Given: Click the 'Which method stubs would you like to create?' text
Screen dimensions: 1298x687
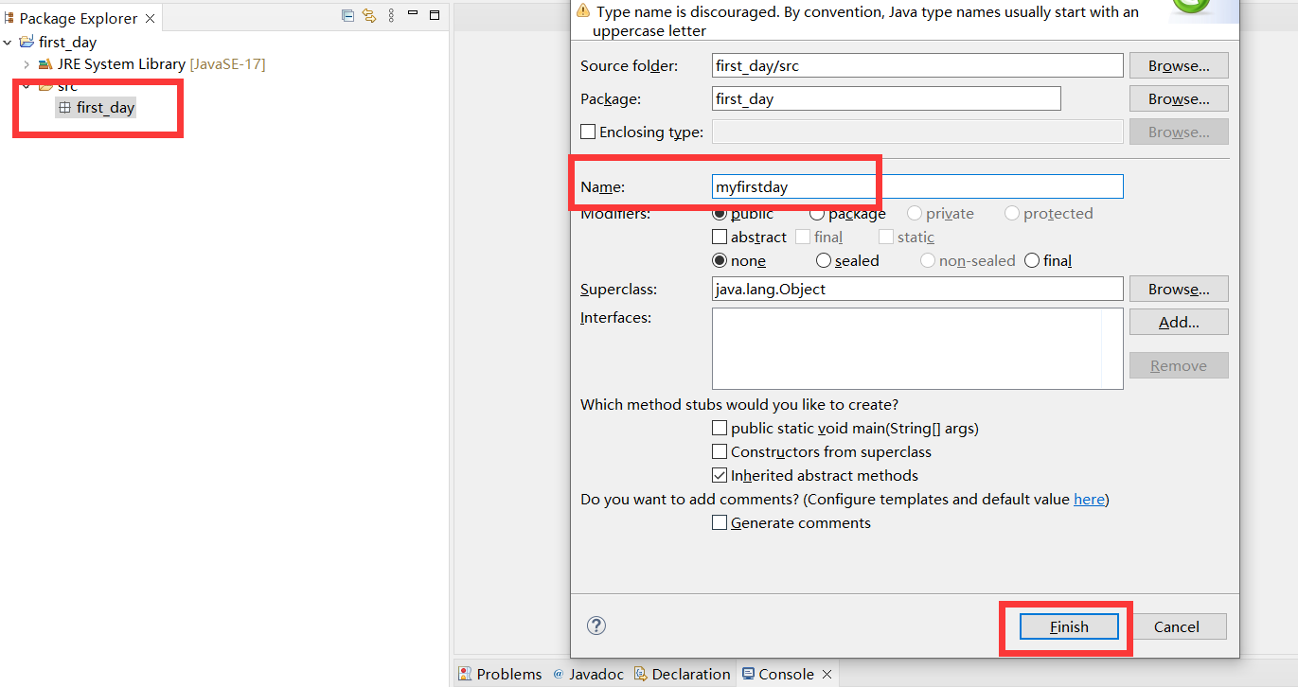Looking at the screenshot, I should (x=739, y=404).
